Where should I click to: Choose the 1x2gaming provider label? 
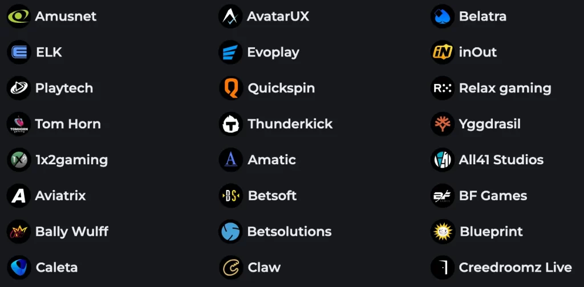71,160
